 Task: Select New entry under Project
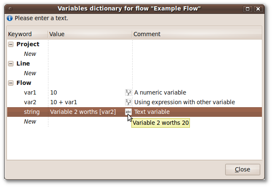(x=30, y=54)
